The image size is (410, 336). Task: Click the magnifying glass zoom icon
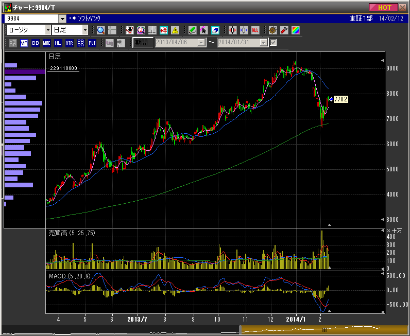pyautogui.click(x=100, y=30)
